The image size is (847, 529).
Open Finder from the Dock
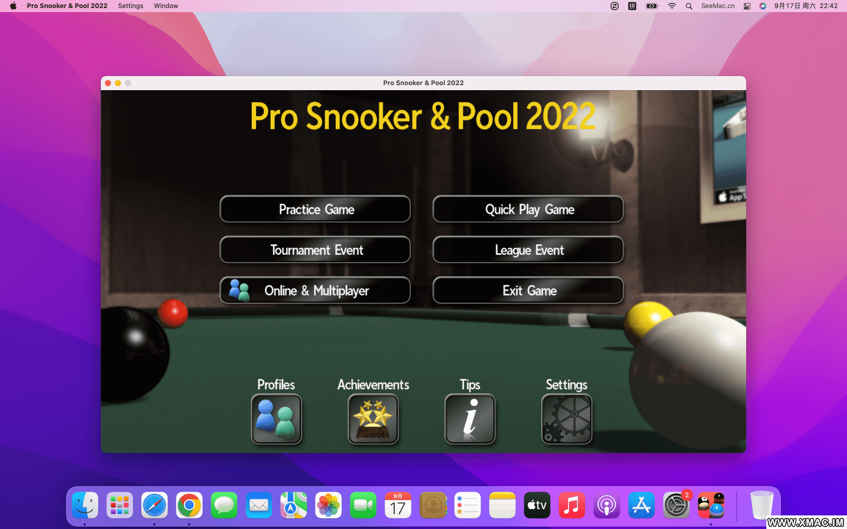[x=85, y=505]
